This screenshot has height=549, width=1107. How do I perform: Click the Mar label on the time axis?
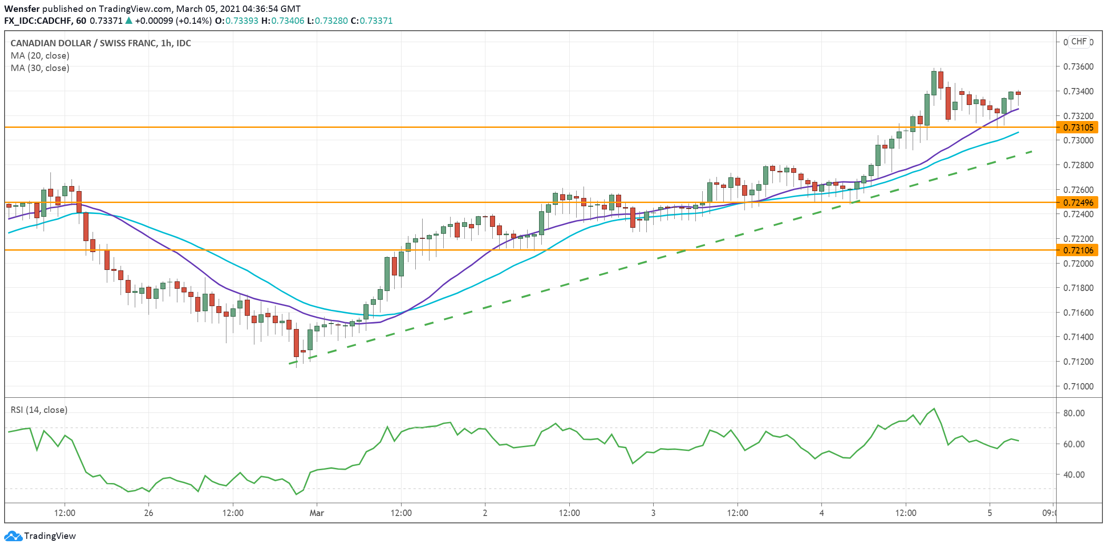pyautogui.click(x=317, y=513)
